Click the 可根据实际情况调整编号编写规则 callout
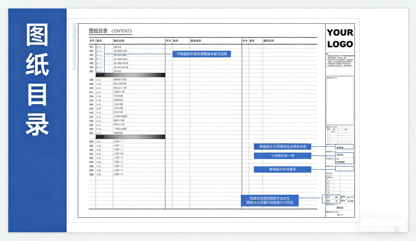This screenshot has height=241, width=416. [x=201, y=54]
